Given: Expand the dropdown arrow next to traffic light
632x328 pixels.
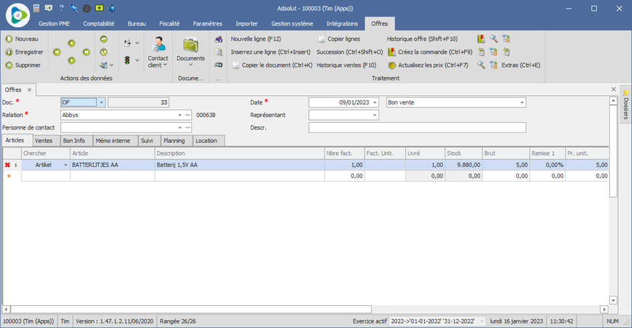Looking at the screenshot, I should tap(137, 60).
